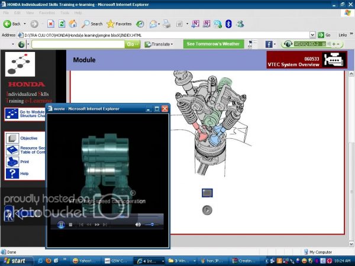This screenshot has width=355, height=266.
Task: Click the Help question mark icon in the sidebar
Action: [12, 173]
